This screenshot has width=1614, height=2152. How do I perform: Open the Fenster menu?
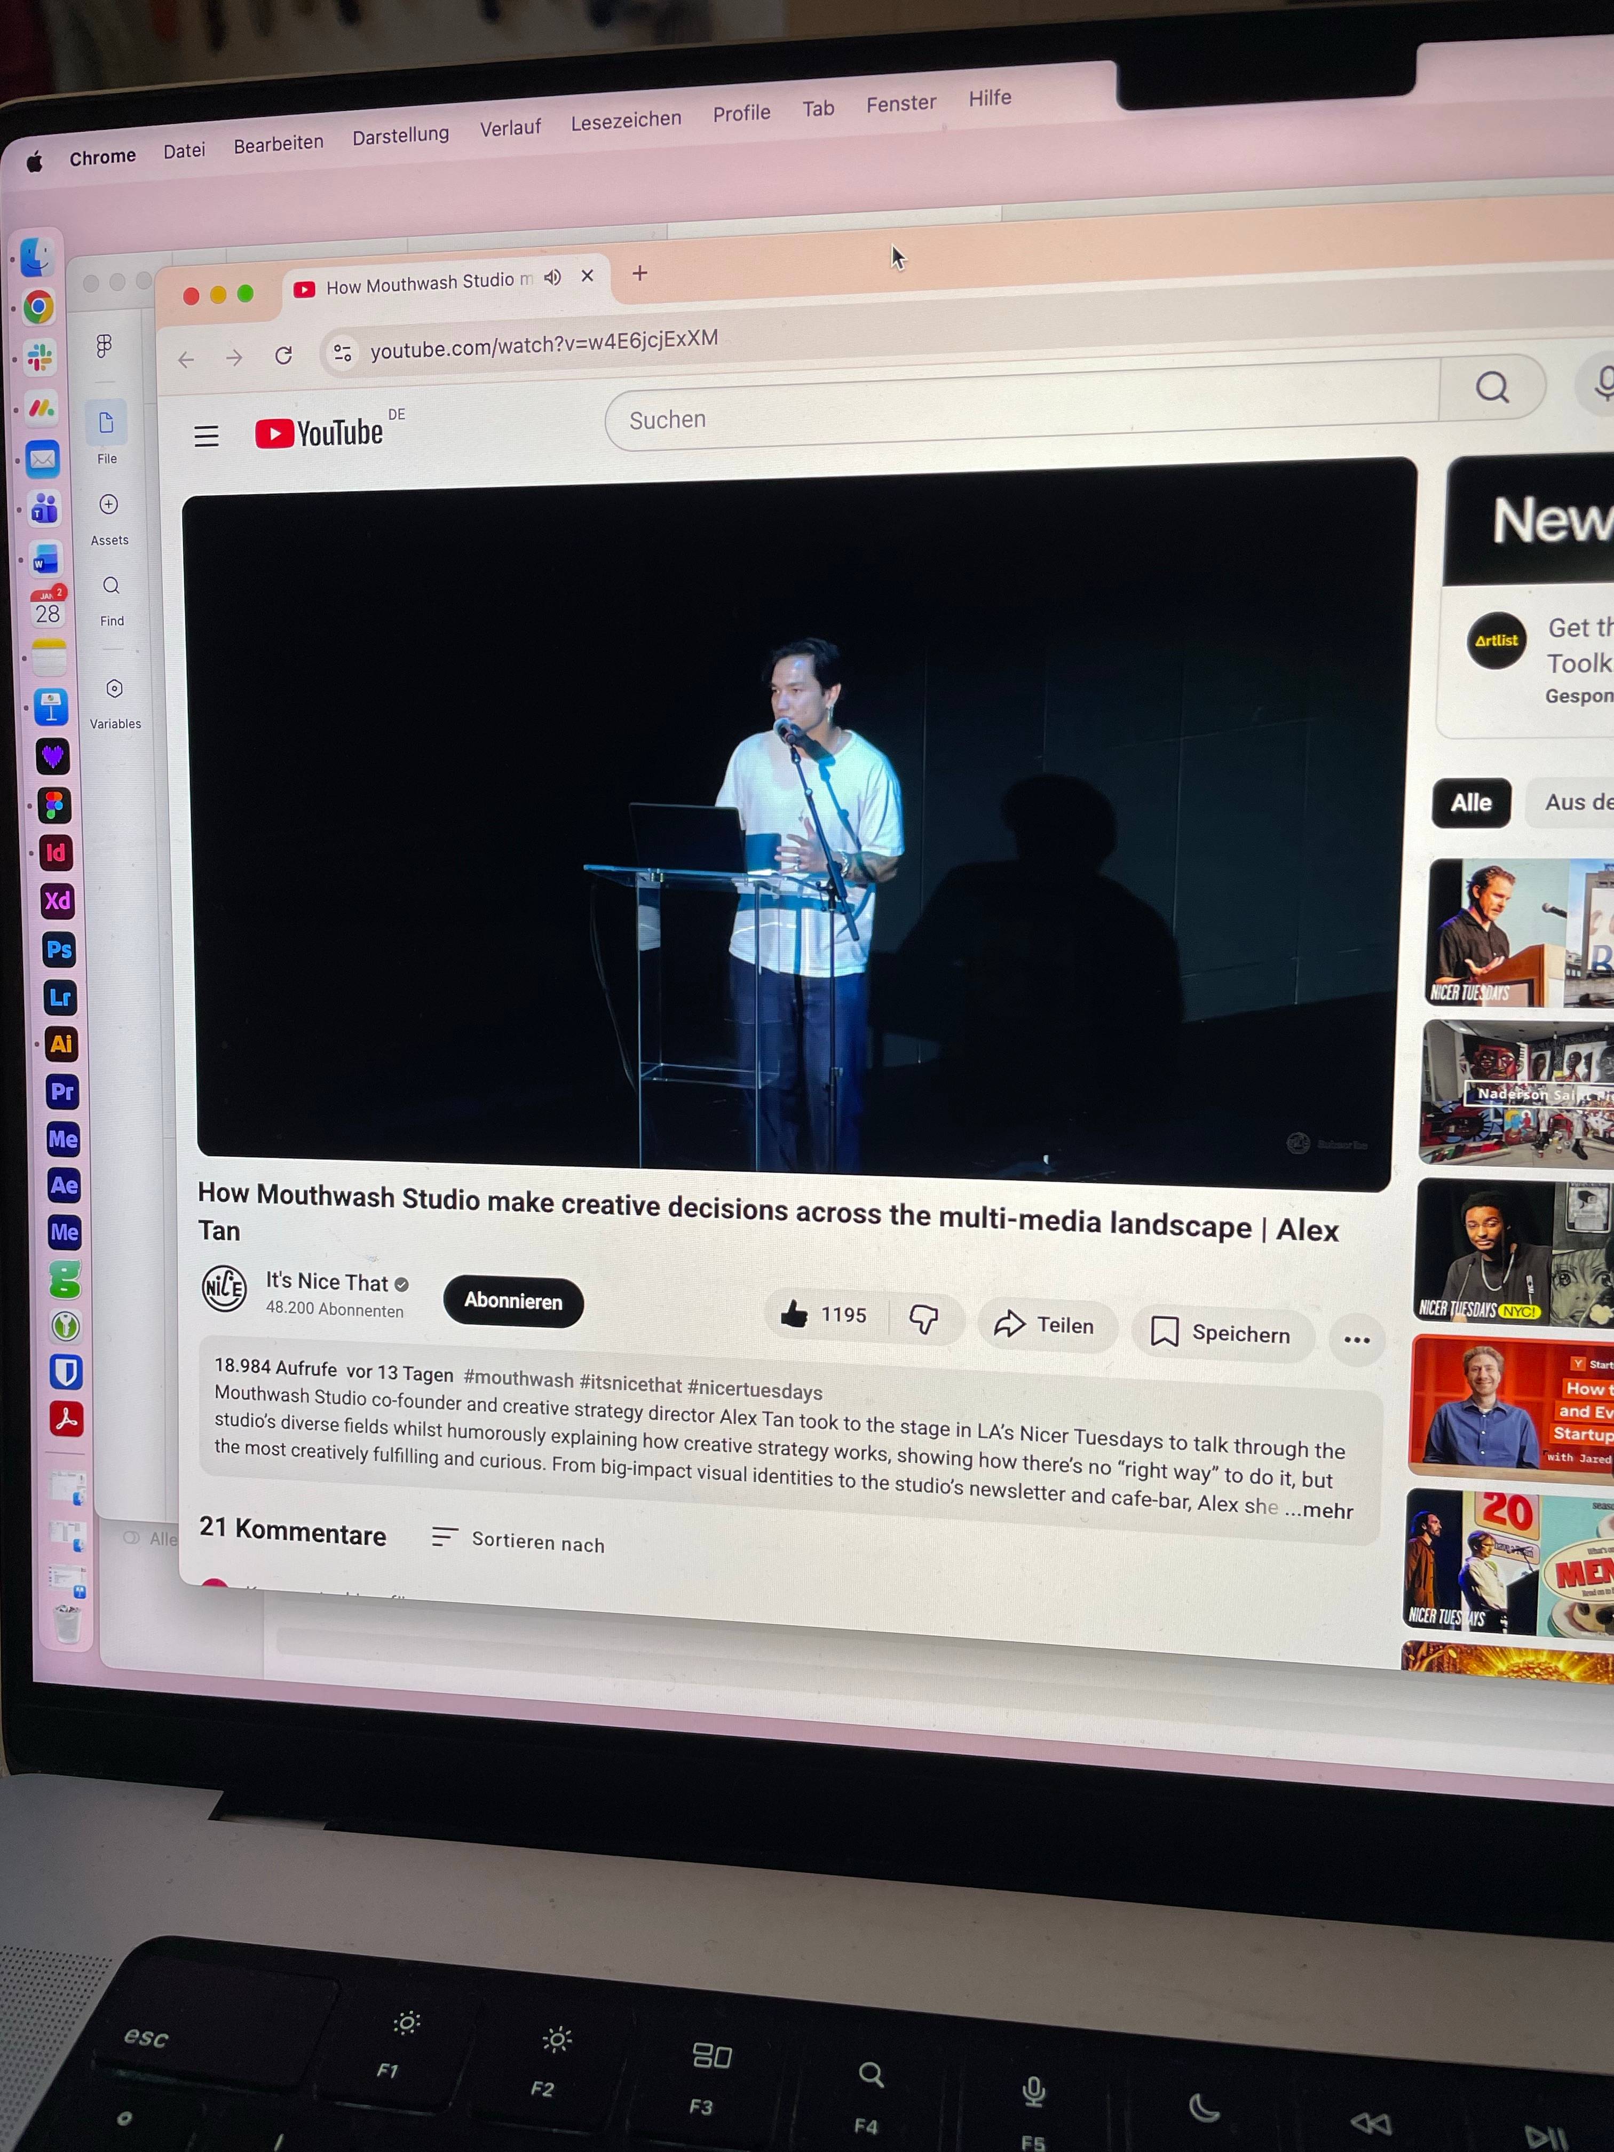point(901,103)
